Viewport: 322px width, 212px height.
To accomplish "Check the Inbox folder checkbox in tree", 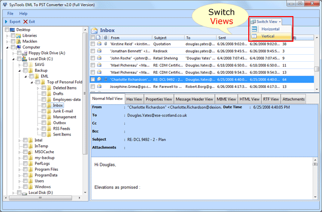I will tap(44, 105).
